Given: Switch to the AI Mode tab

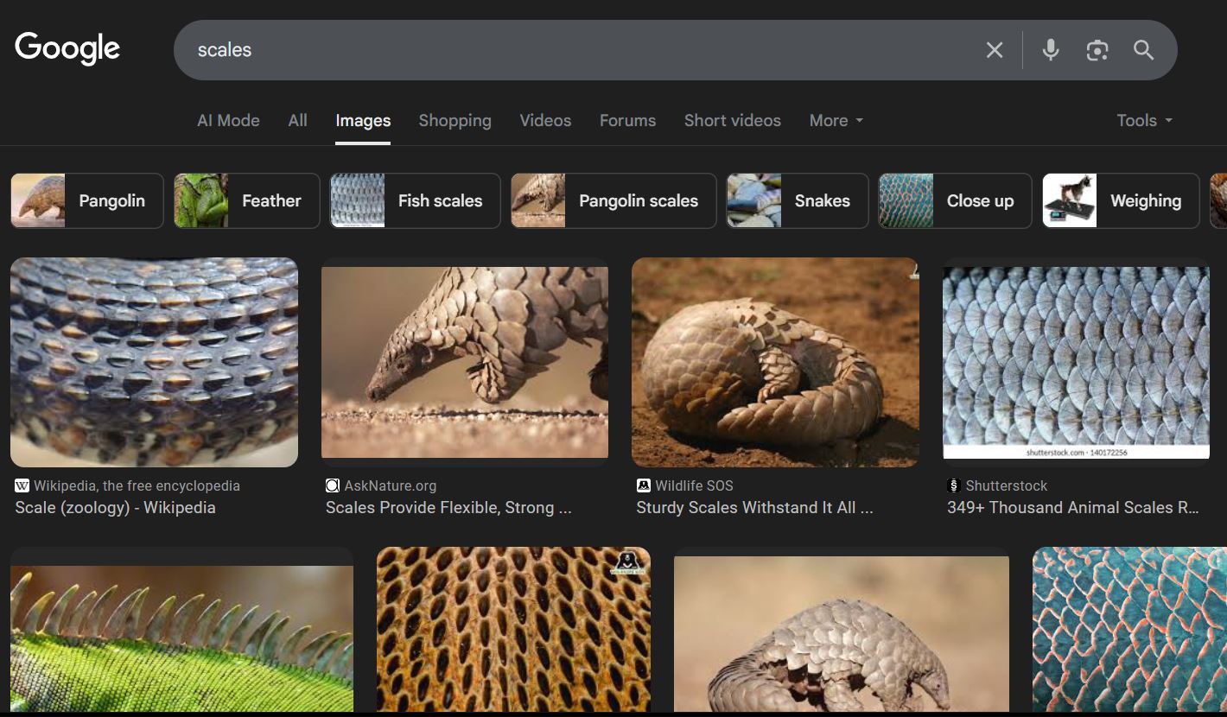Looking at the screenshot, I should 228,121.
